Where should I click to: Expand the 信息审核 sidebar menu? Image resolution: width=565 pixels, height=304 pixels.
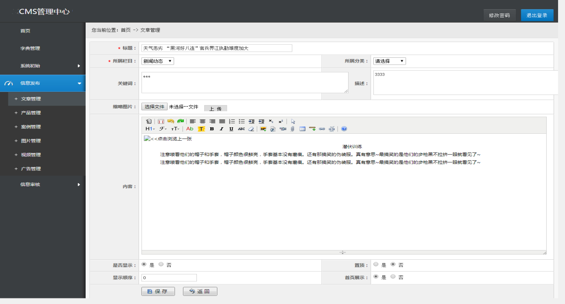[43, 184]
